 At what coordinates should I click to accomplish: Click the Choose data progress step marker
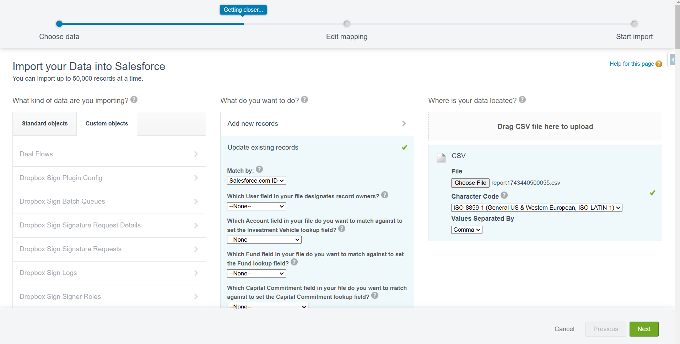tap(59, 24)
